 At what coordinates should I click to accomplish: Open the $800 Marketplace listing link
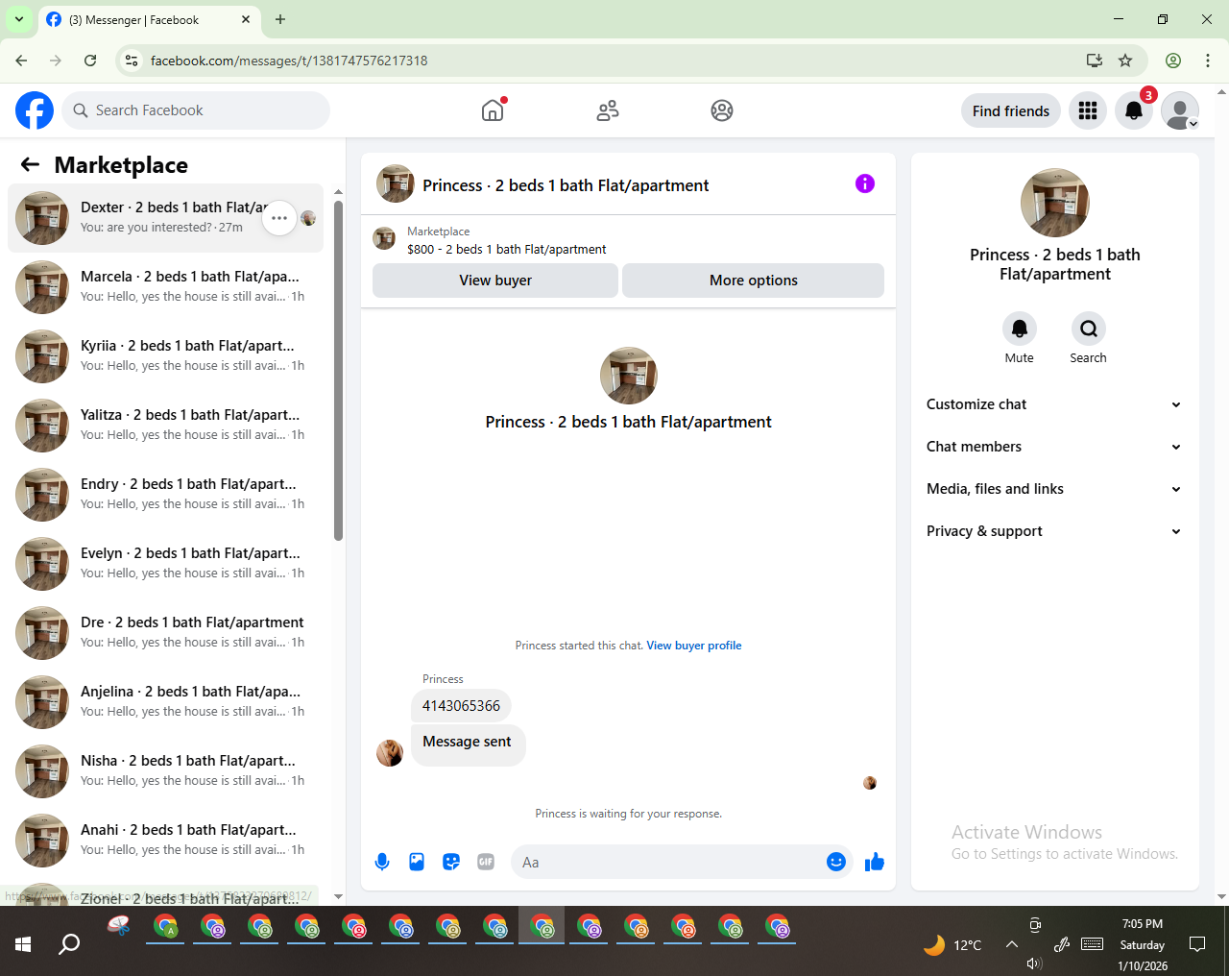tap(506, 249)
